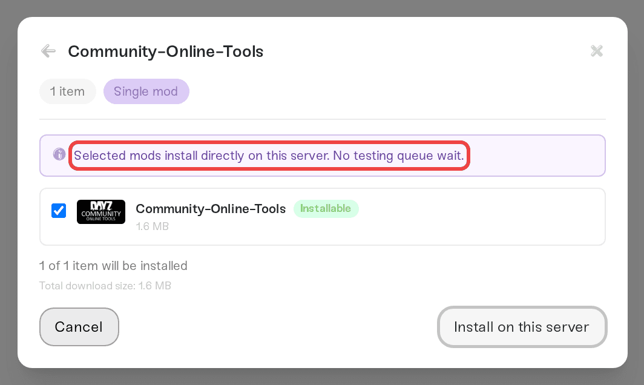Click the green Installable badge

coord(326,209)
